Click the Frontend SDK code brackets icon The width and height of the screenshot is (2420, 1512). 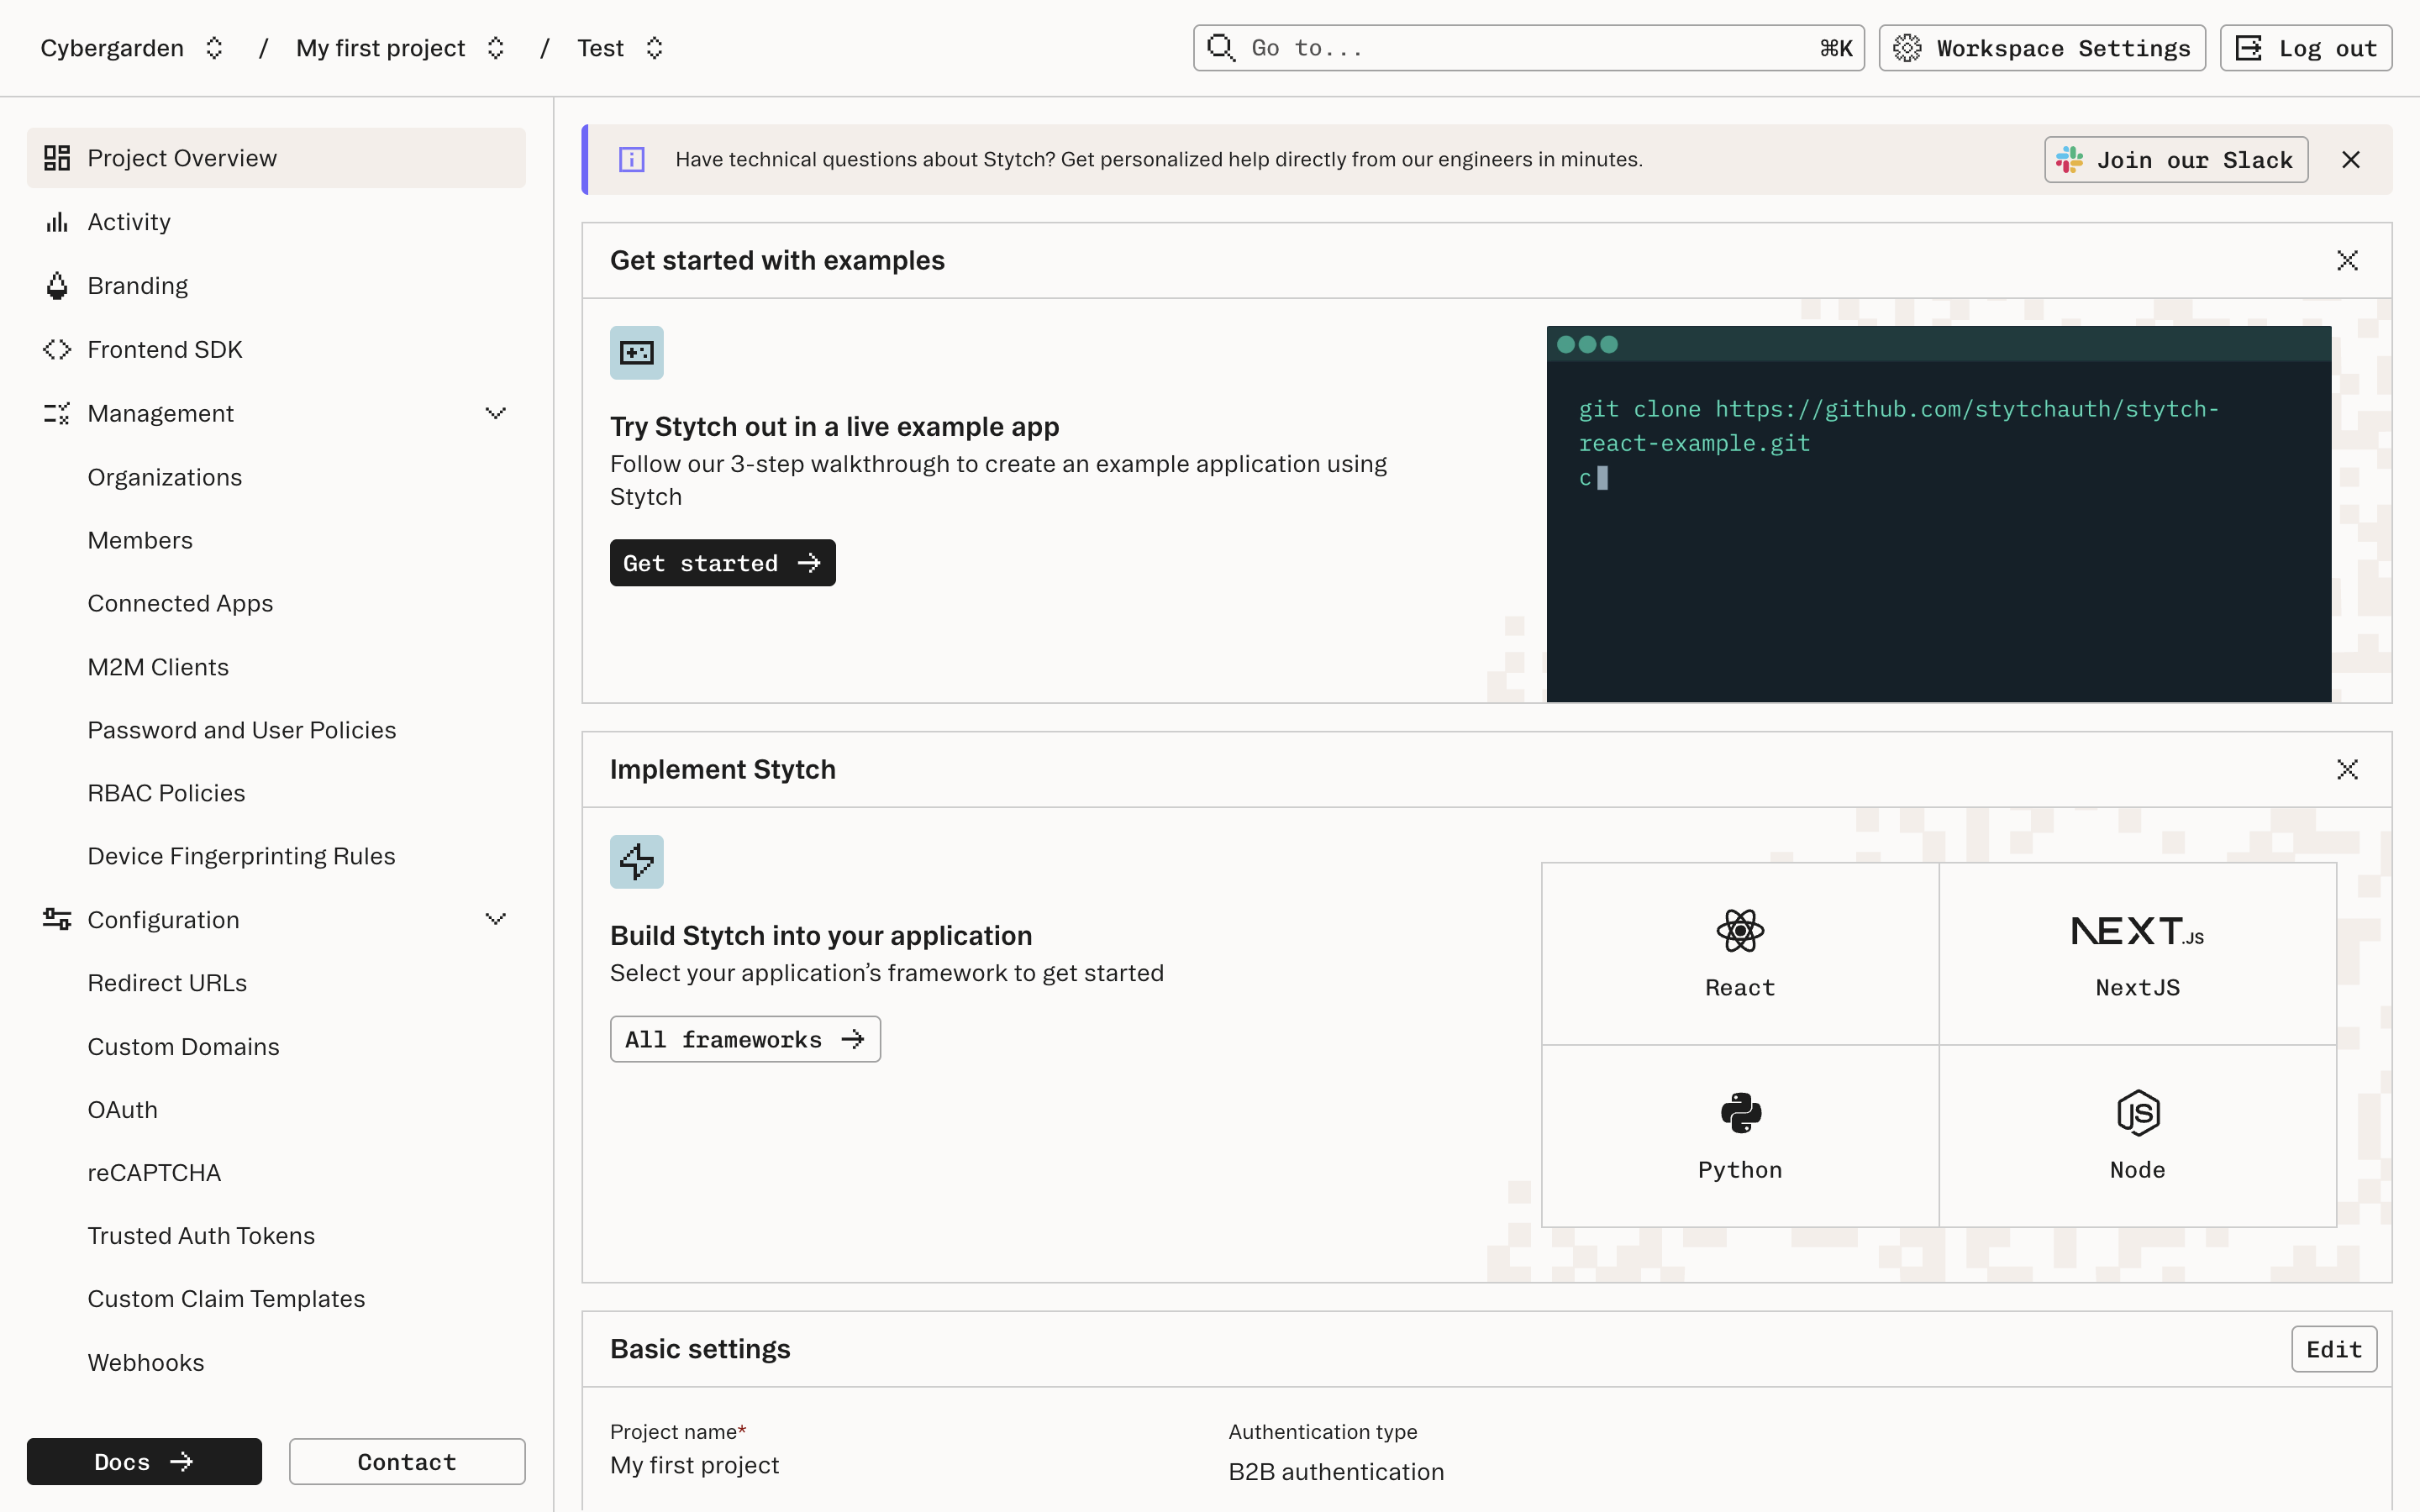click(57, 349)
